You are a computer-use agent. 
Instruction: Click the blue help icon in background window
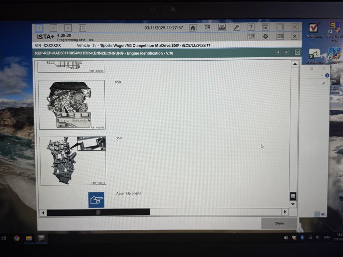pyautogui.click(x=327, y=75)
